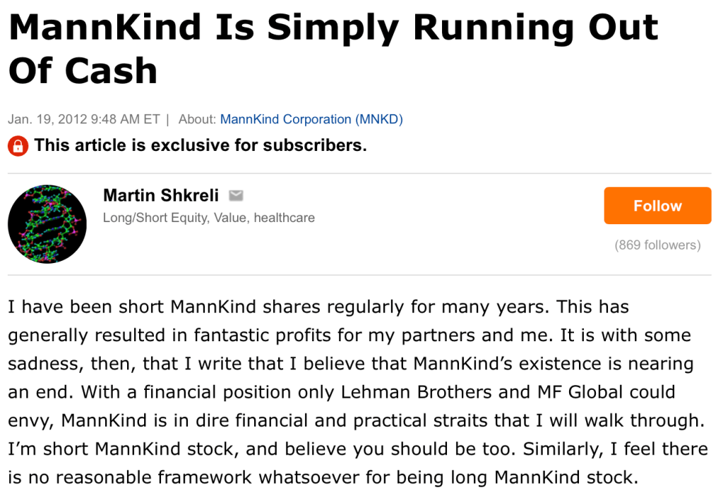
Task: Click the article headline about running out of cash
Action: point(333,29)
